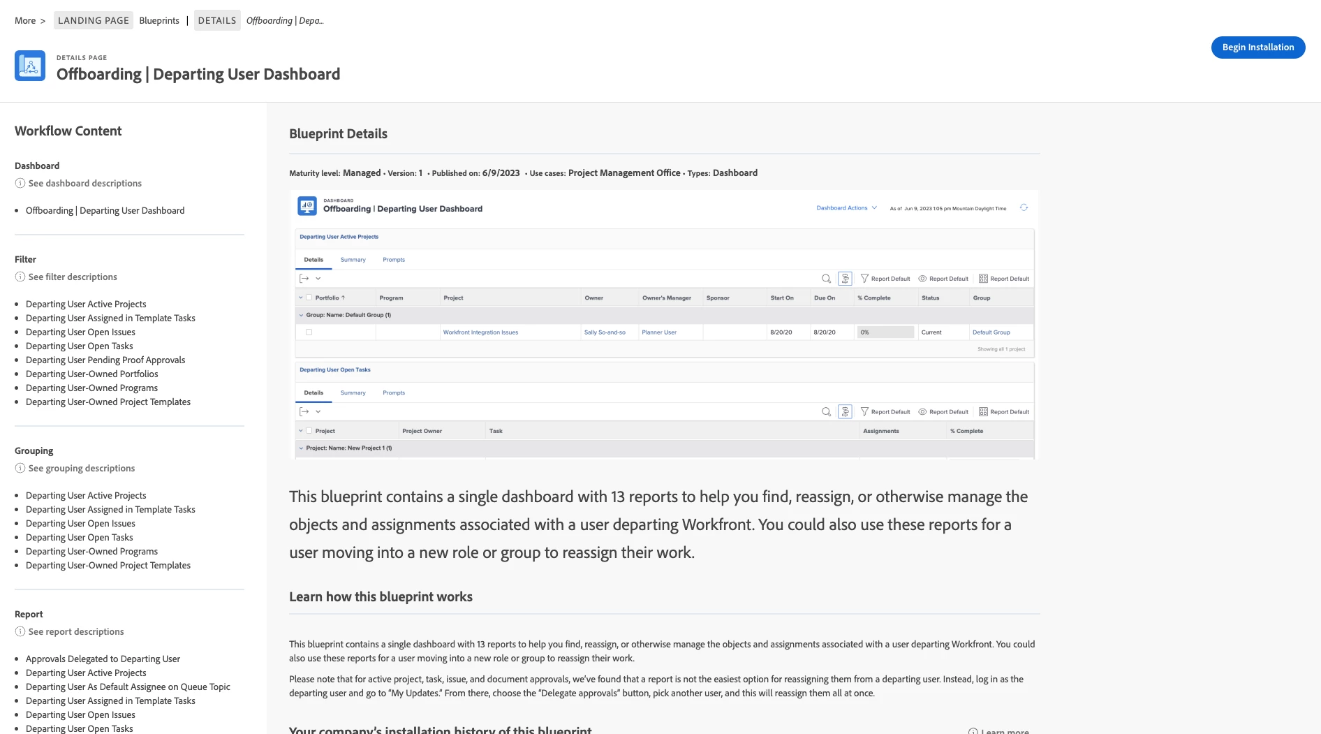This screenshot has width=1321, height=734.
Task: Click Approvals Delegated to Departing User report item
Action: pyautogui.click(x=103, y=659)
